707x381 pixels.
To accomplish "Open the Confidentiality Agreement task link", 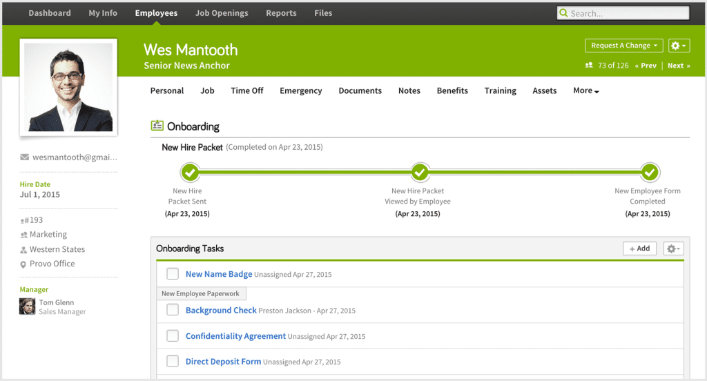I will pyautogui.click(x=235, y=336).
